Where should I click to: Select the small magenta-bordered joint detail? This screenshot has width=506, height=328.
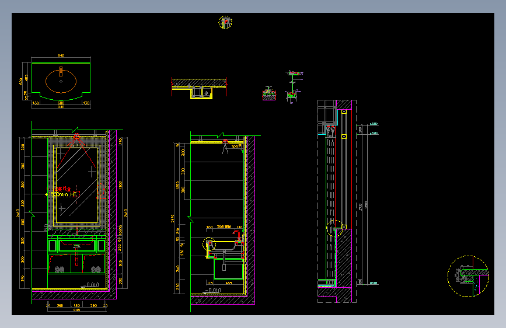269,93
